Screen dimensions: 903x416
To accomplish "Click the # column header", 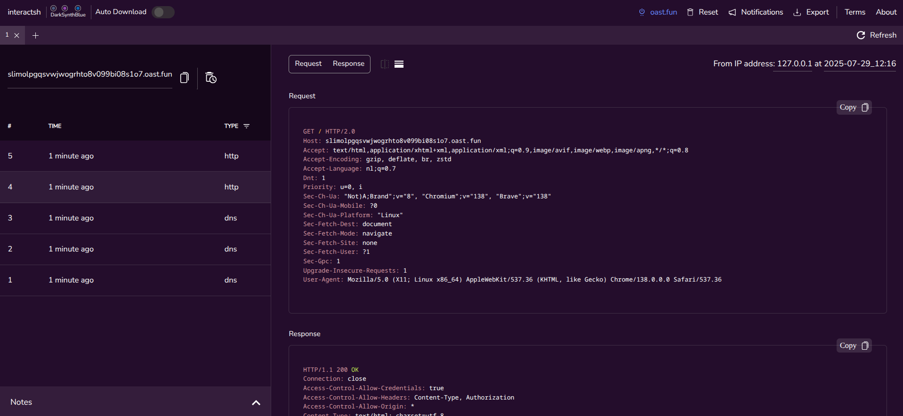I will coord(9,126).
